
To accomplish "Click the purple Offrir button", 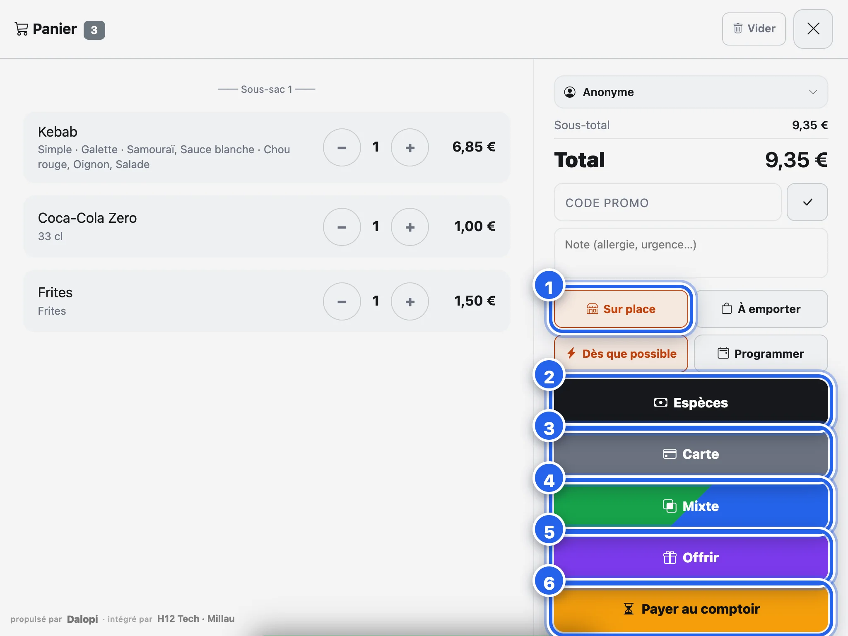I will click(691, 557).
